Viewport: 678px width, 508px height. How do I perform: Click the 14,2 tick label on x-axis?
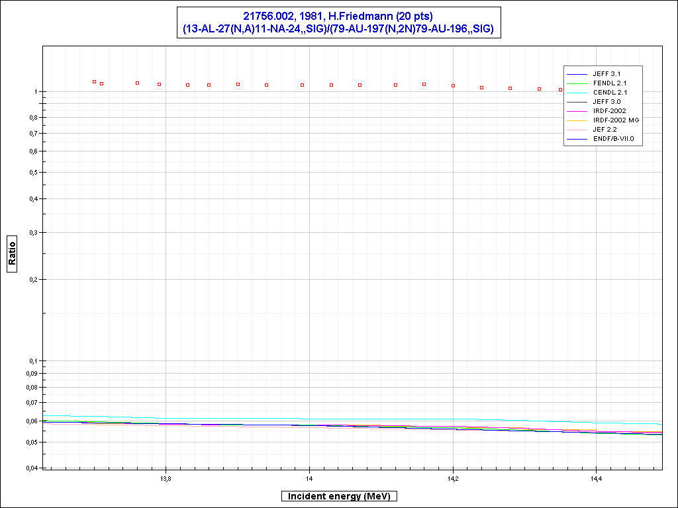tap(452, 479)
